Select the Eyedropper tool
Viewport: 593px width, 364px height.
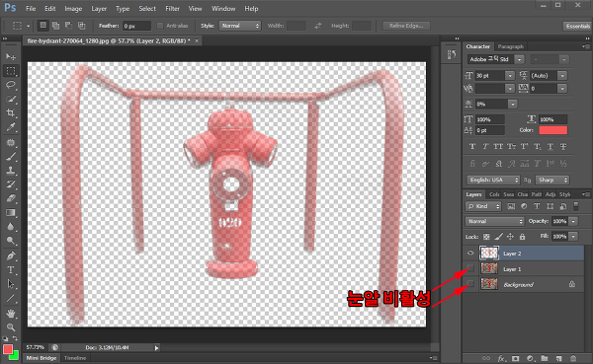tap(10, 127)
